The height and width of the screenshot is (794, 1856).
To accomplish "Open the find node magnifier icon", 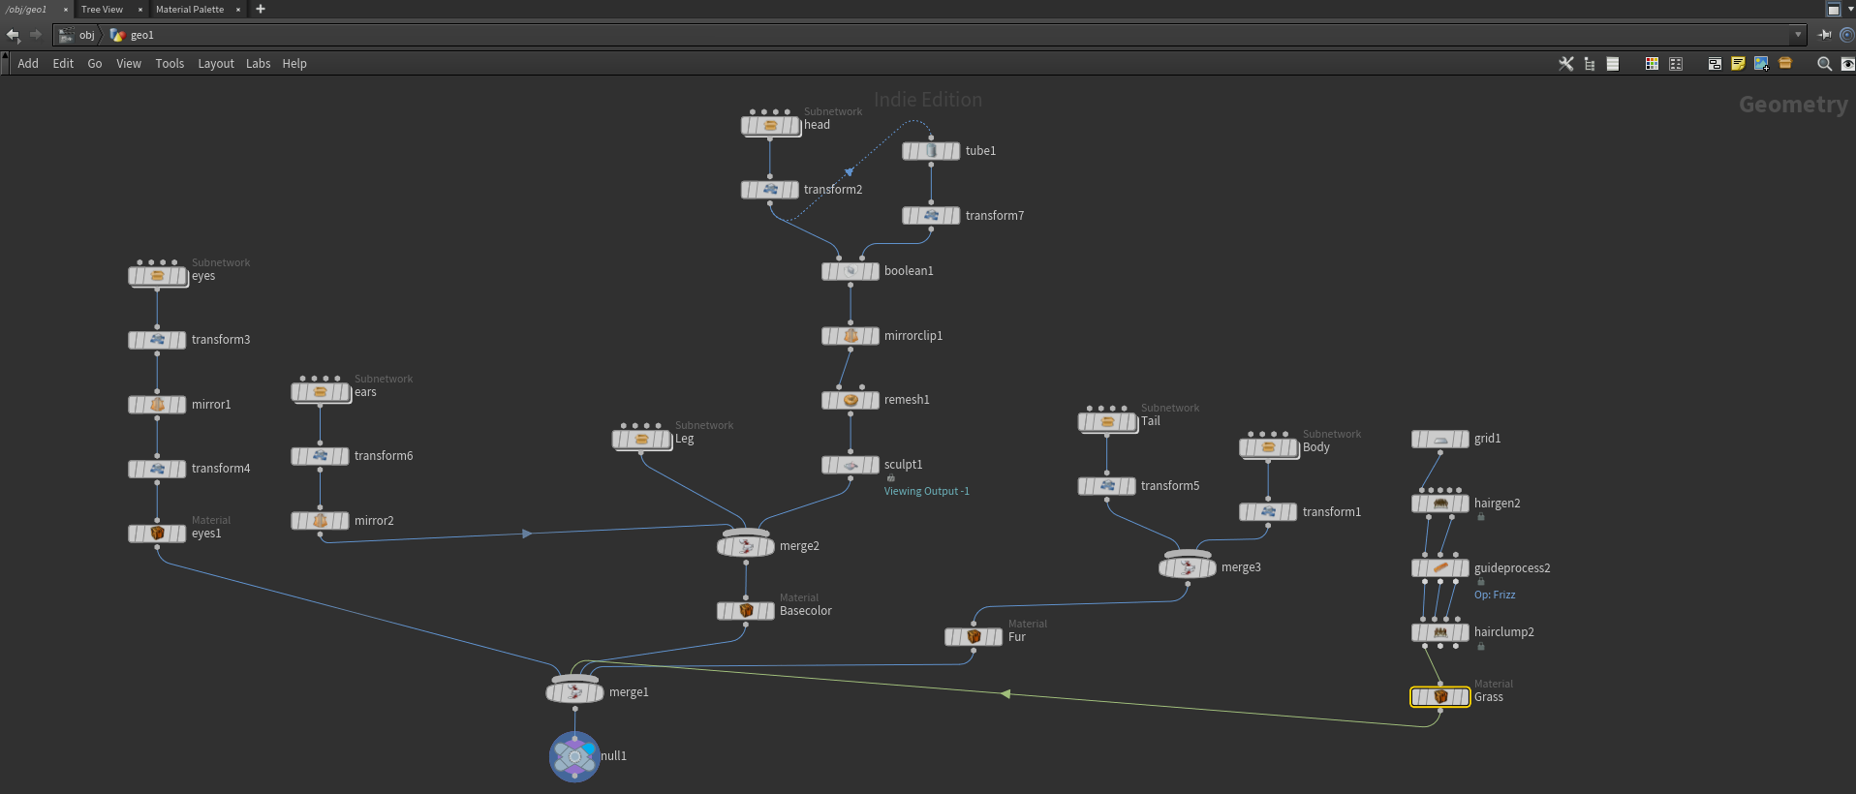I will click(x=1824, y=64).
